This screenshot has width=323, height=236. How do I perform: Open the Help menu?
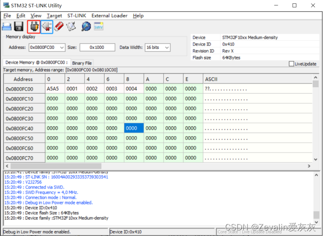[x=138, y=16]
